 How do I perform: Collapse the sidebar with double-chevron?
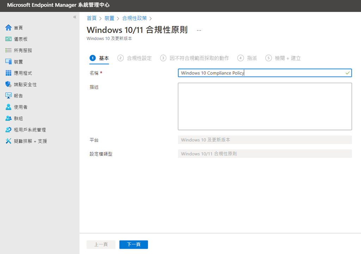(x=74, y=17)
